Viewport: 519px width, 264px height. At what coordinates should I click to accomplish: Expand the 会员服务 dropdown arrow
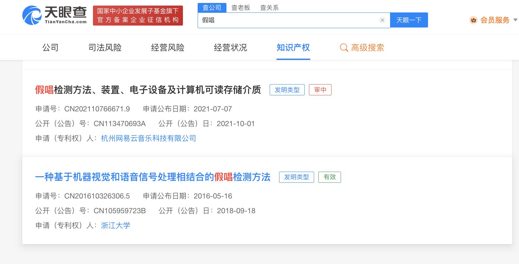click(x=515, y=20)
